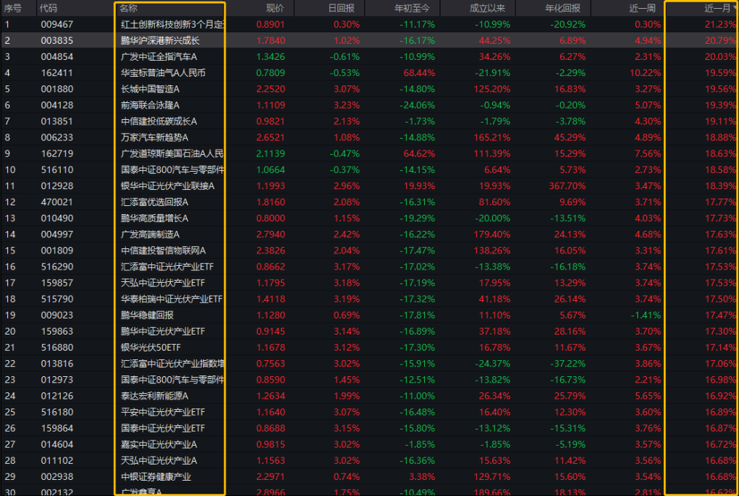Click the 代码 column header
739x496 pixels.
[x=48, y=8]
